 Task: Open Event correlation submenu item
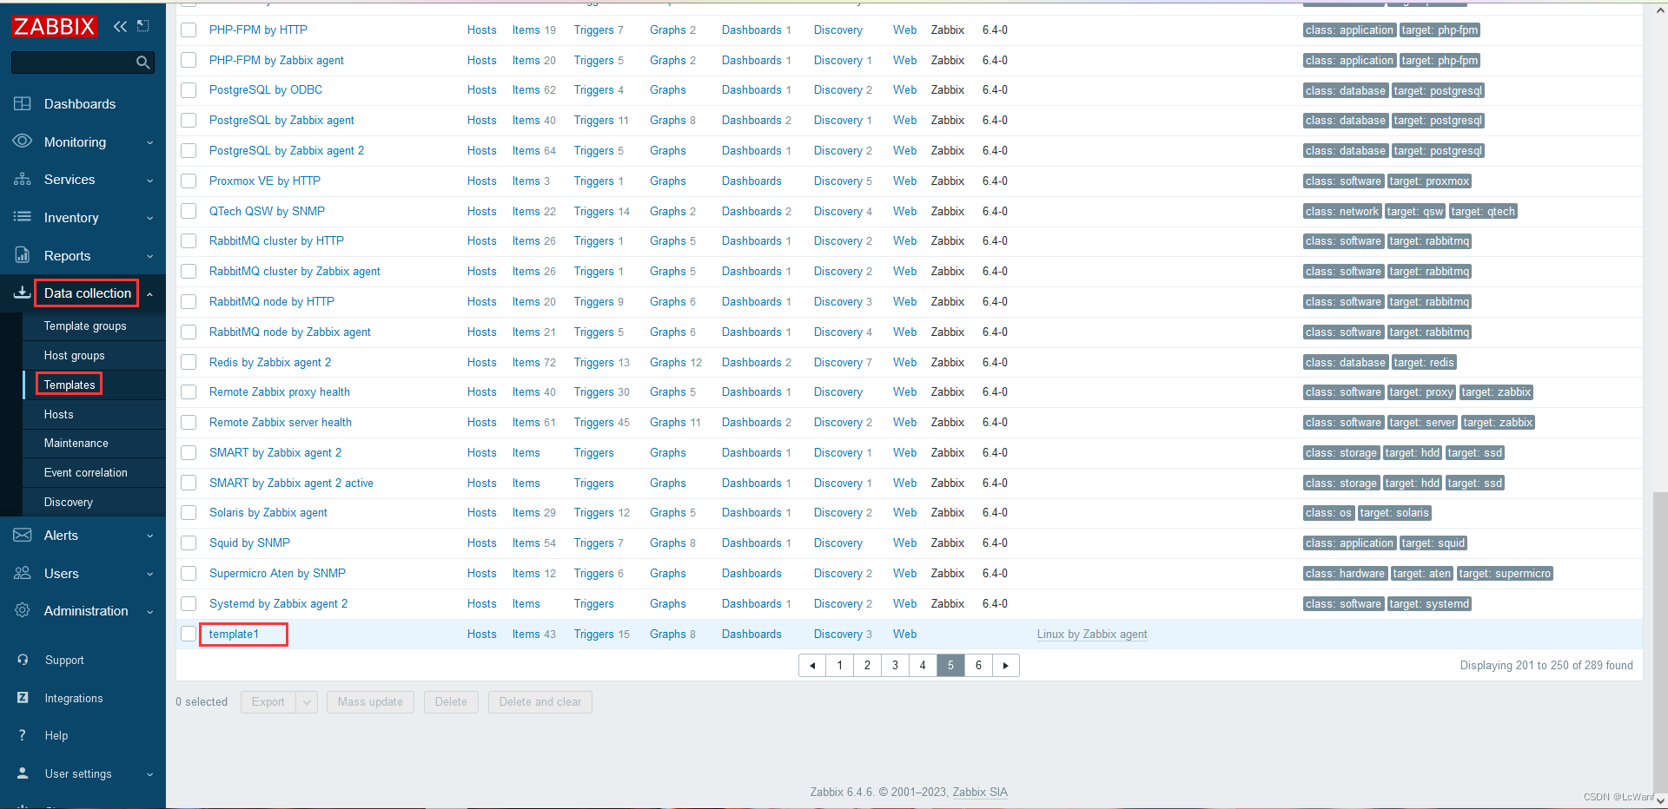85,473
